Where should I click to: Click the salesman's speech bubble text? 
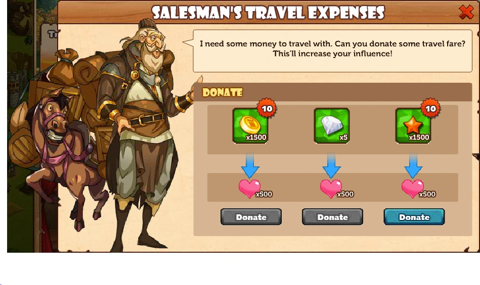[332, 48]
